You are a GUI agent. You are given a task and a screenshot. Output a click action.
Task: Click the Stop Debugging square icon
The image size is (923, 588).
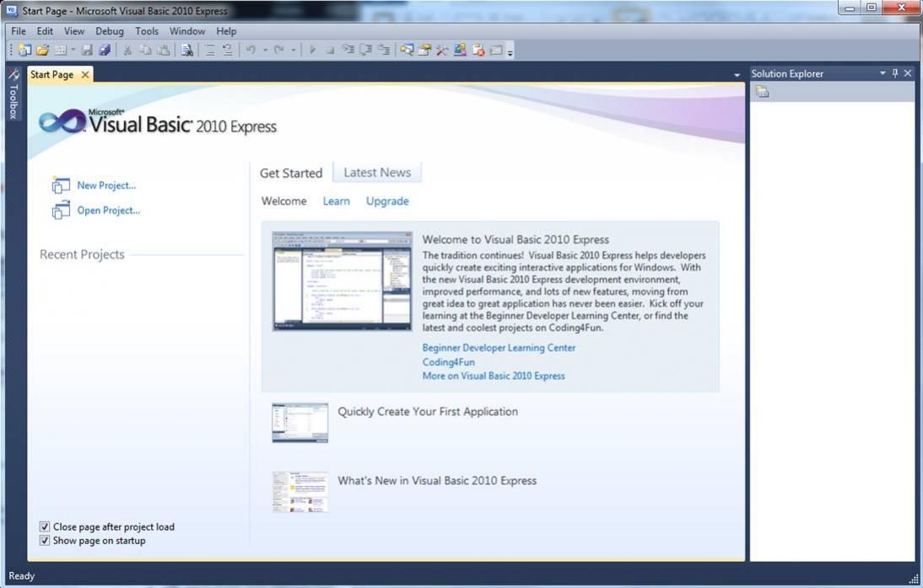[x=330, y=51]
